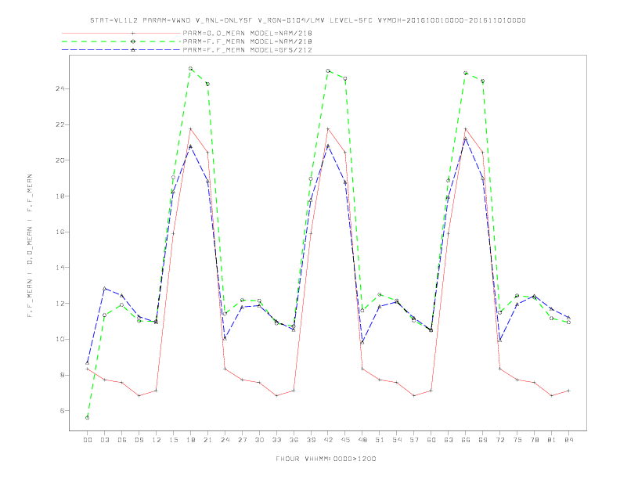
Task: Click x-axis forecast hour label 66
Action: point(466,440)
